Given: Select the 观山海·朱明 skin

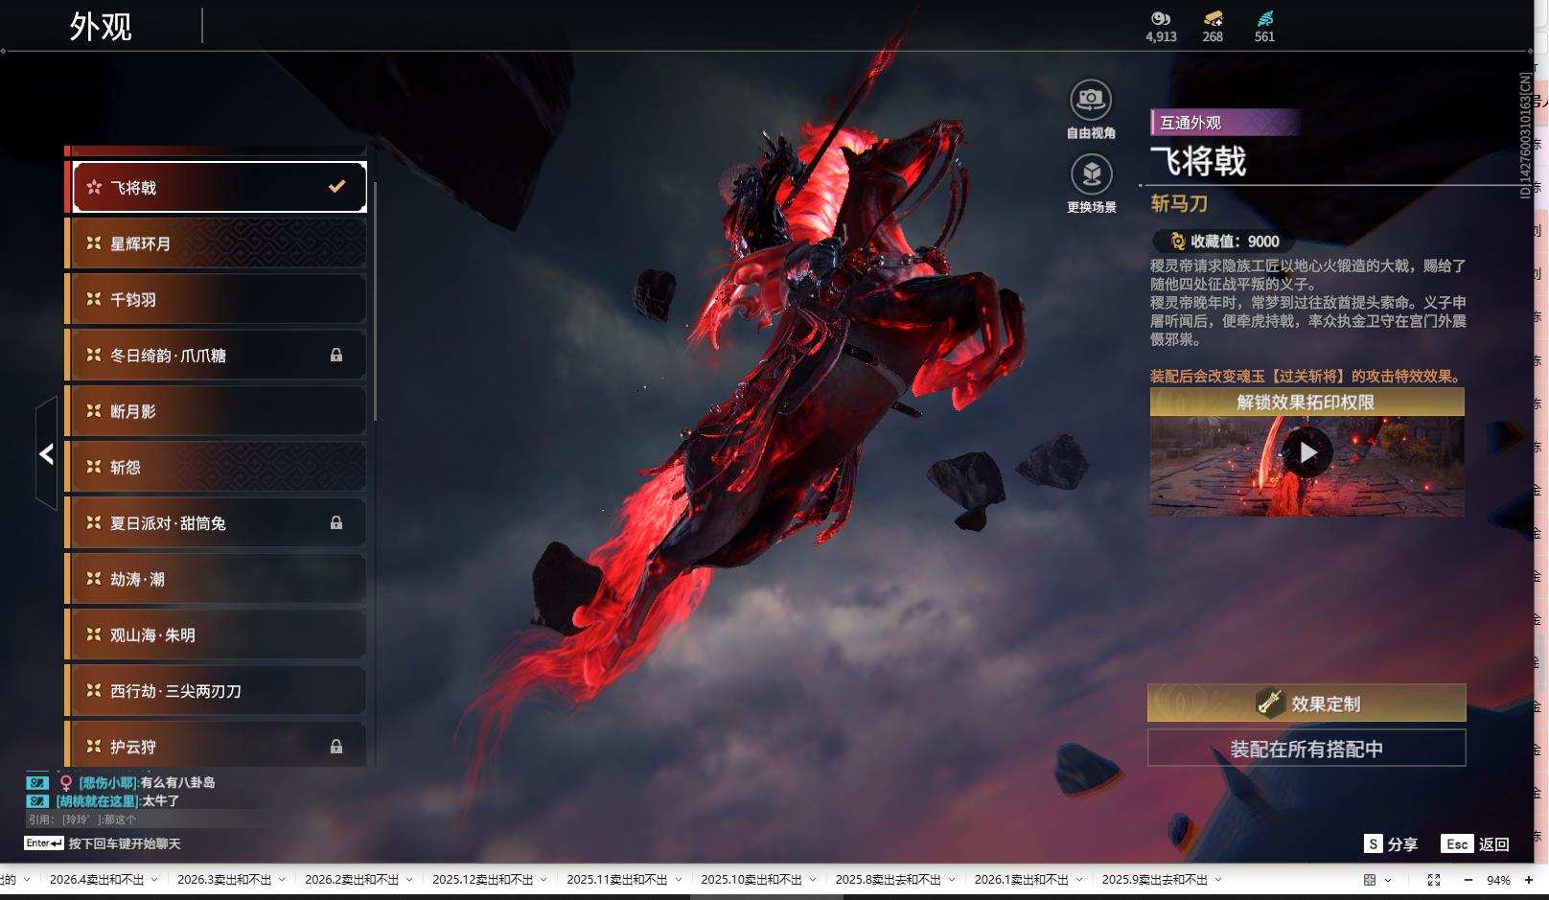Looking at the screenshot, I should tap(217, 635).
